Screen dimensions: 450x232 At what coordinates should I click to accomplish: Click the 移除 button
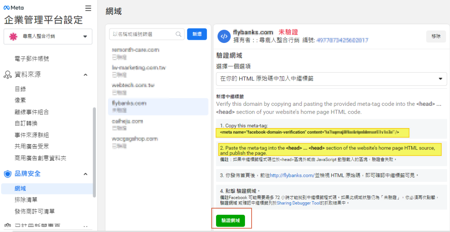[436, 36]
